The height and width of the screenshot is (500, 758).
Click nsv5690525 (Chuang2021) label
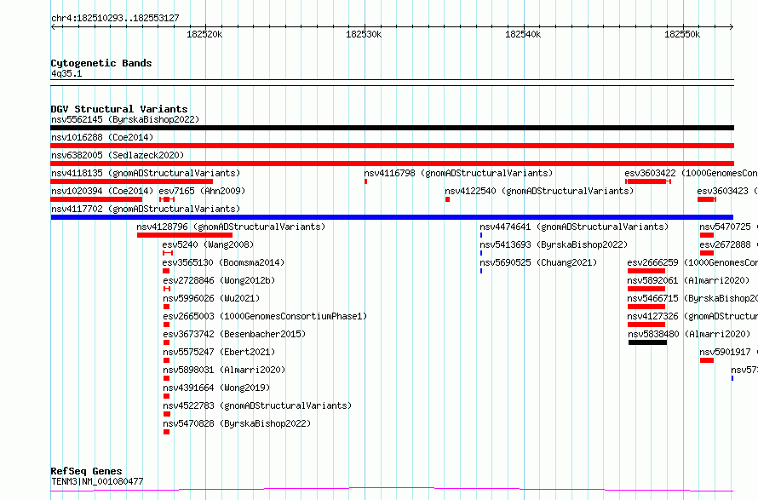coord(538,262)
